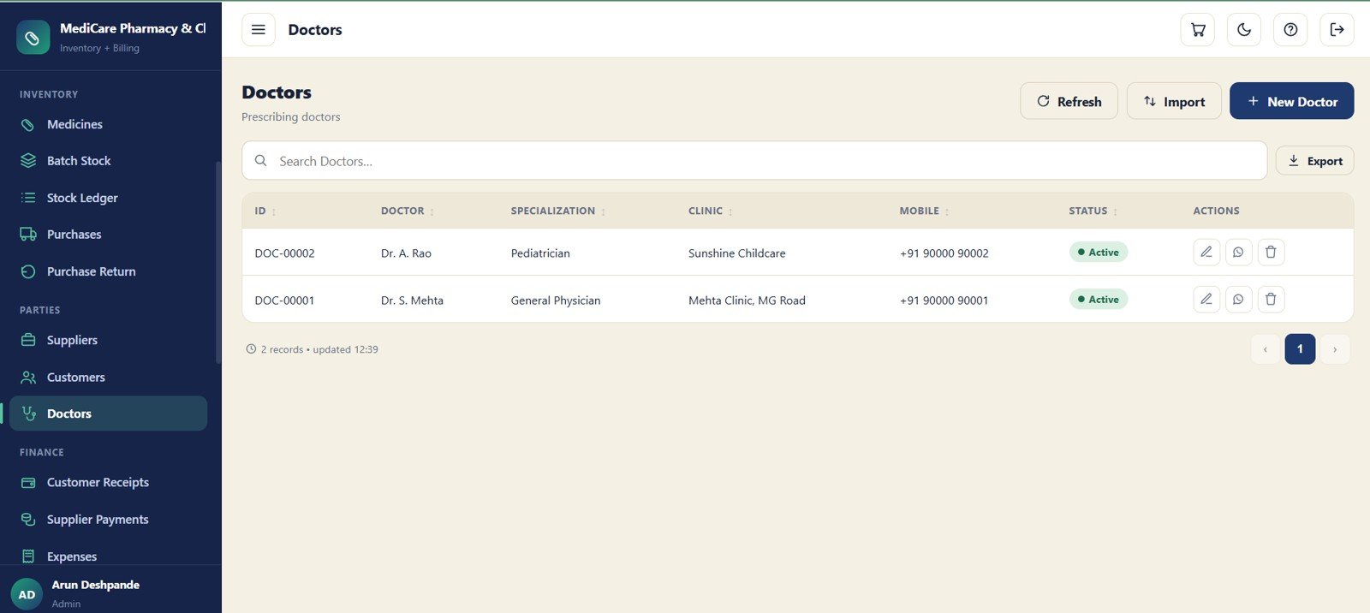Go to Supplier Payments
The height and width of the screenshot is (613, 1370).
coord(108,520)
